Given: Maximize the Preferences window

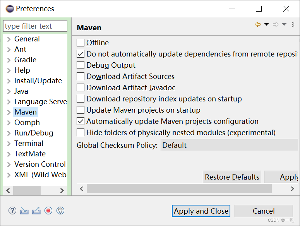Looking at the screenshot, I should click(x=259, y=9).
